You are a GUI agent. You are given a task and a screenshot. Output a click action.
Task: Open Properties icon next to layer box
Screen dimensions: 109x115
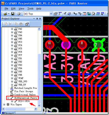point(56,14)
